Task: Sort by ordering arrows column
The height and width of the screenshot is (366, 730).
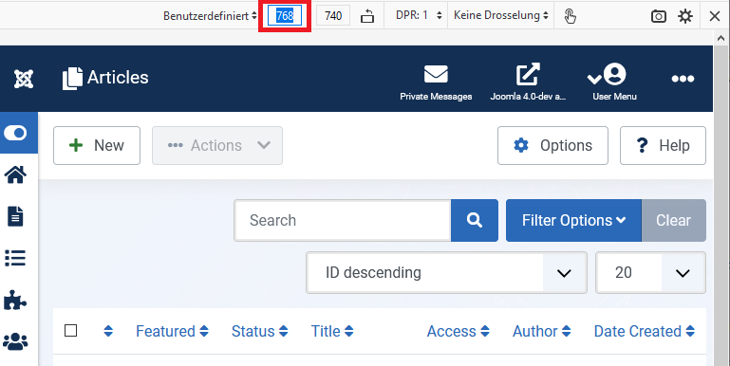Action: pyautogui.click(x=108, y=331)
